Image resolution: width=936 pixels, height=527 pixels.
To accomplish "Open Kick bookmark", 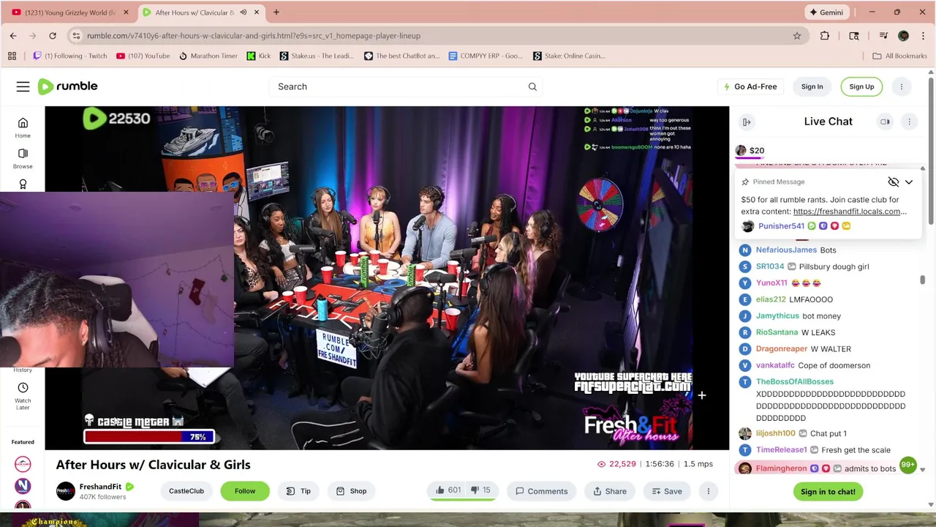I will 258,56.
